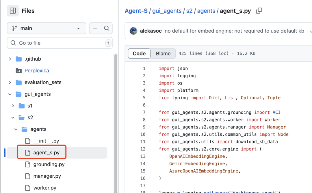Screen dimensions: 312x193
Task: Click the 't' shortcut hint in search
Action: tap(108, 43)
